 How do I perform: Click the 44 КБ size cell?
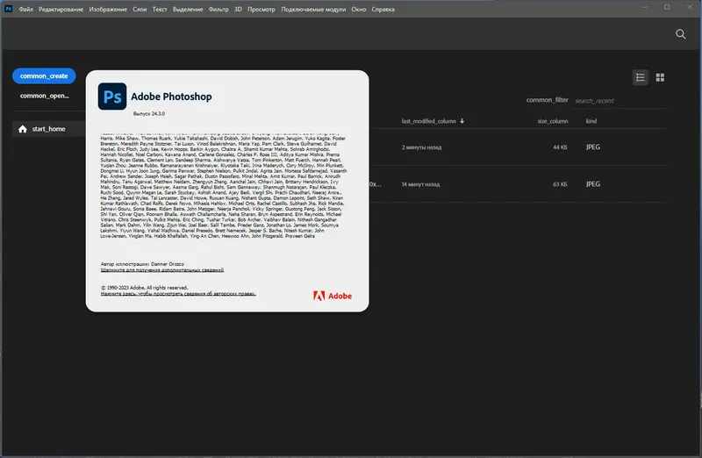click(560, 147)
